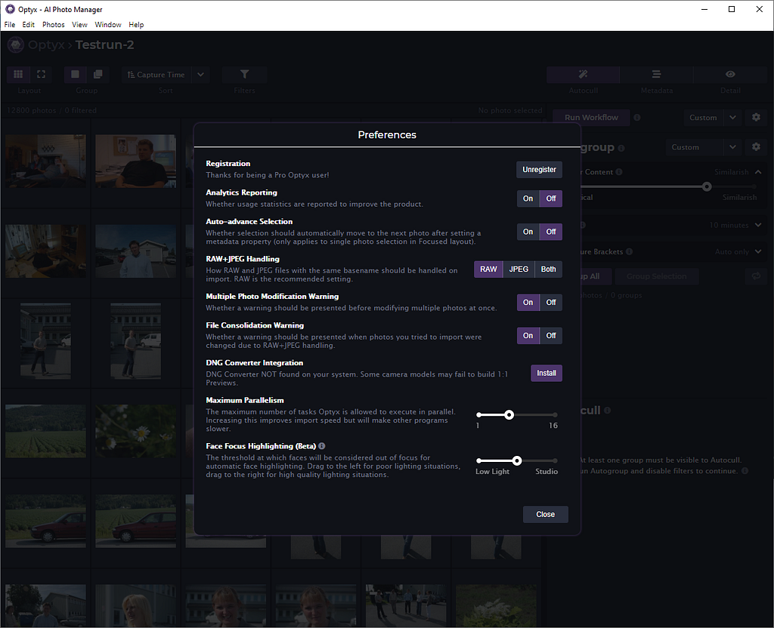Viewport: 774px width, 628px height.
Task: Turn Auto-advance Selection On
Action: (528, 232)
